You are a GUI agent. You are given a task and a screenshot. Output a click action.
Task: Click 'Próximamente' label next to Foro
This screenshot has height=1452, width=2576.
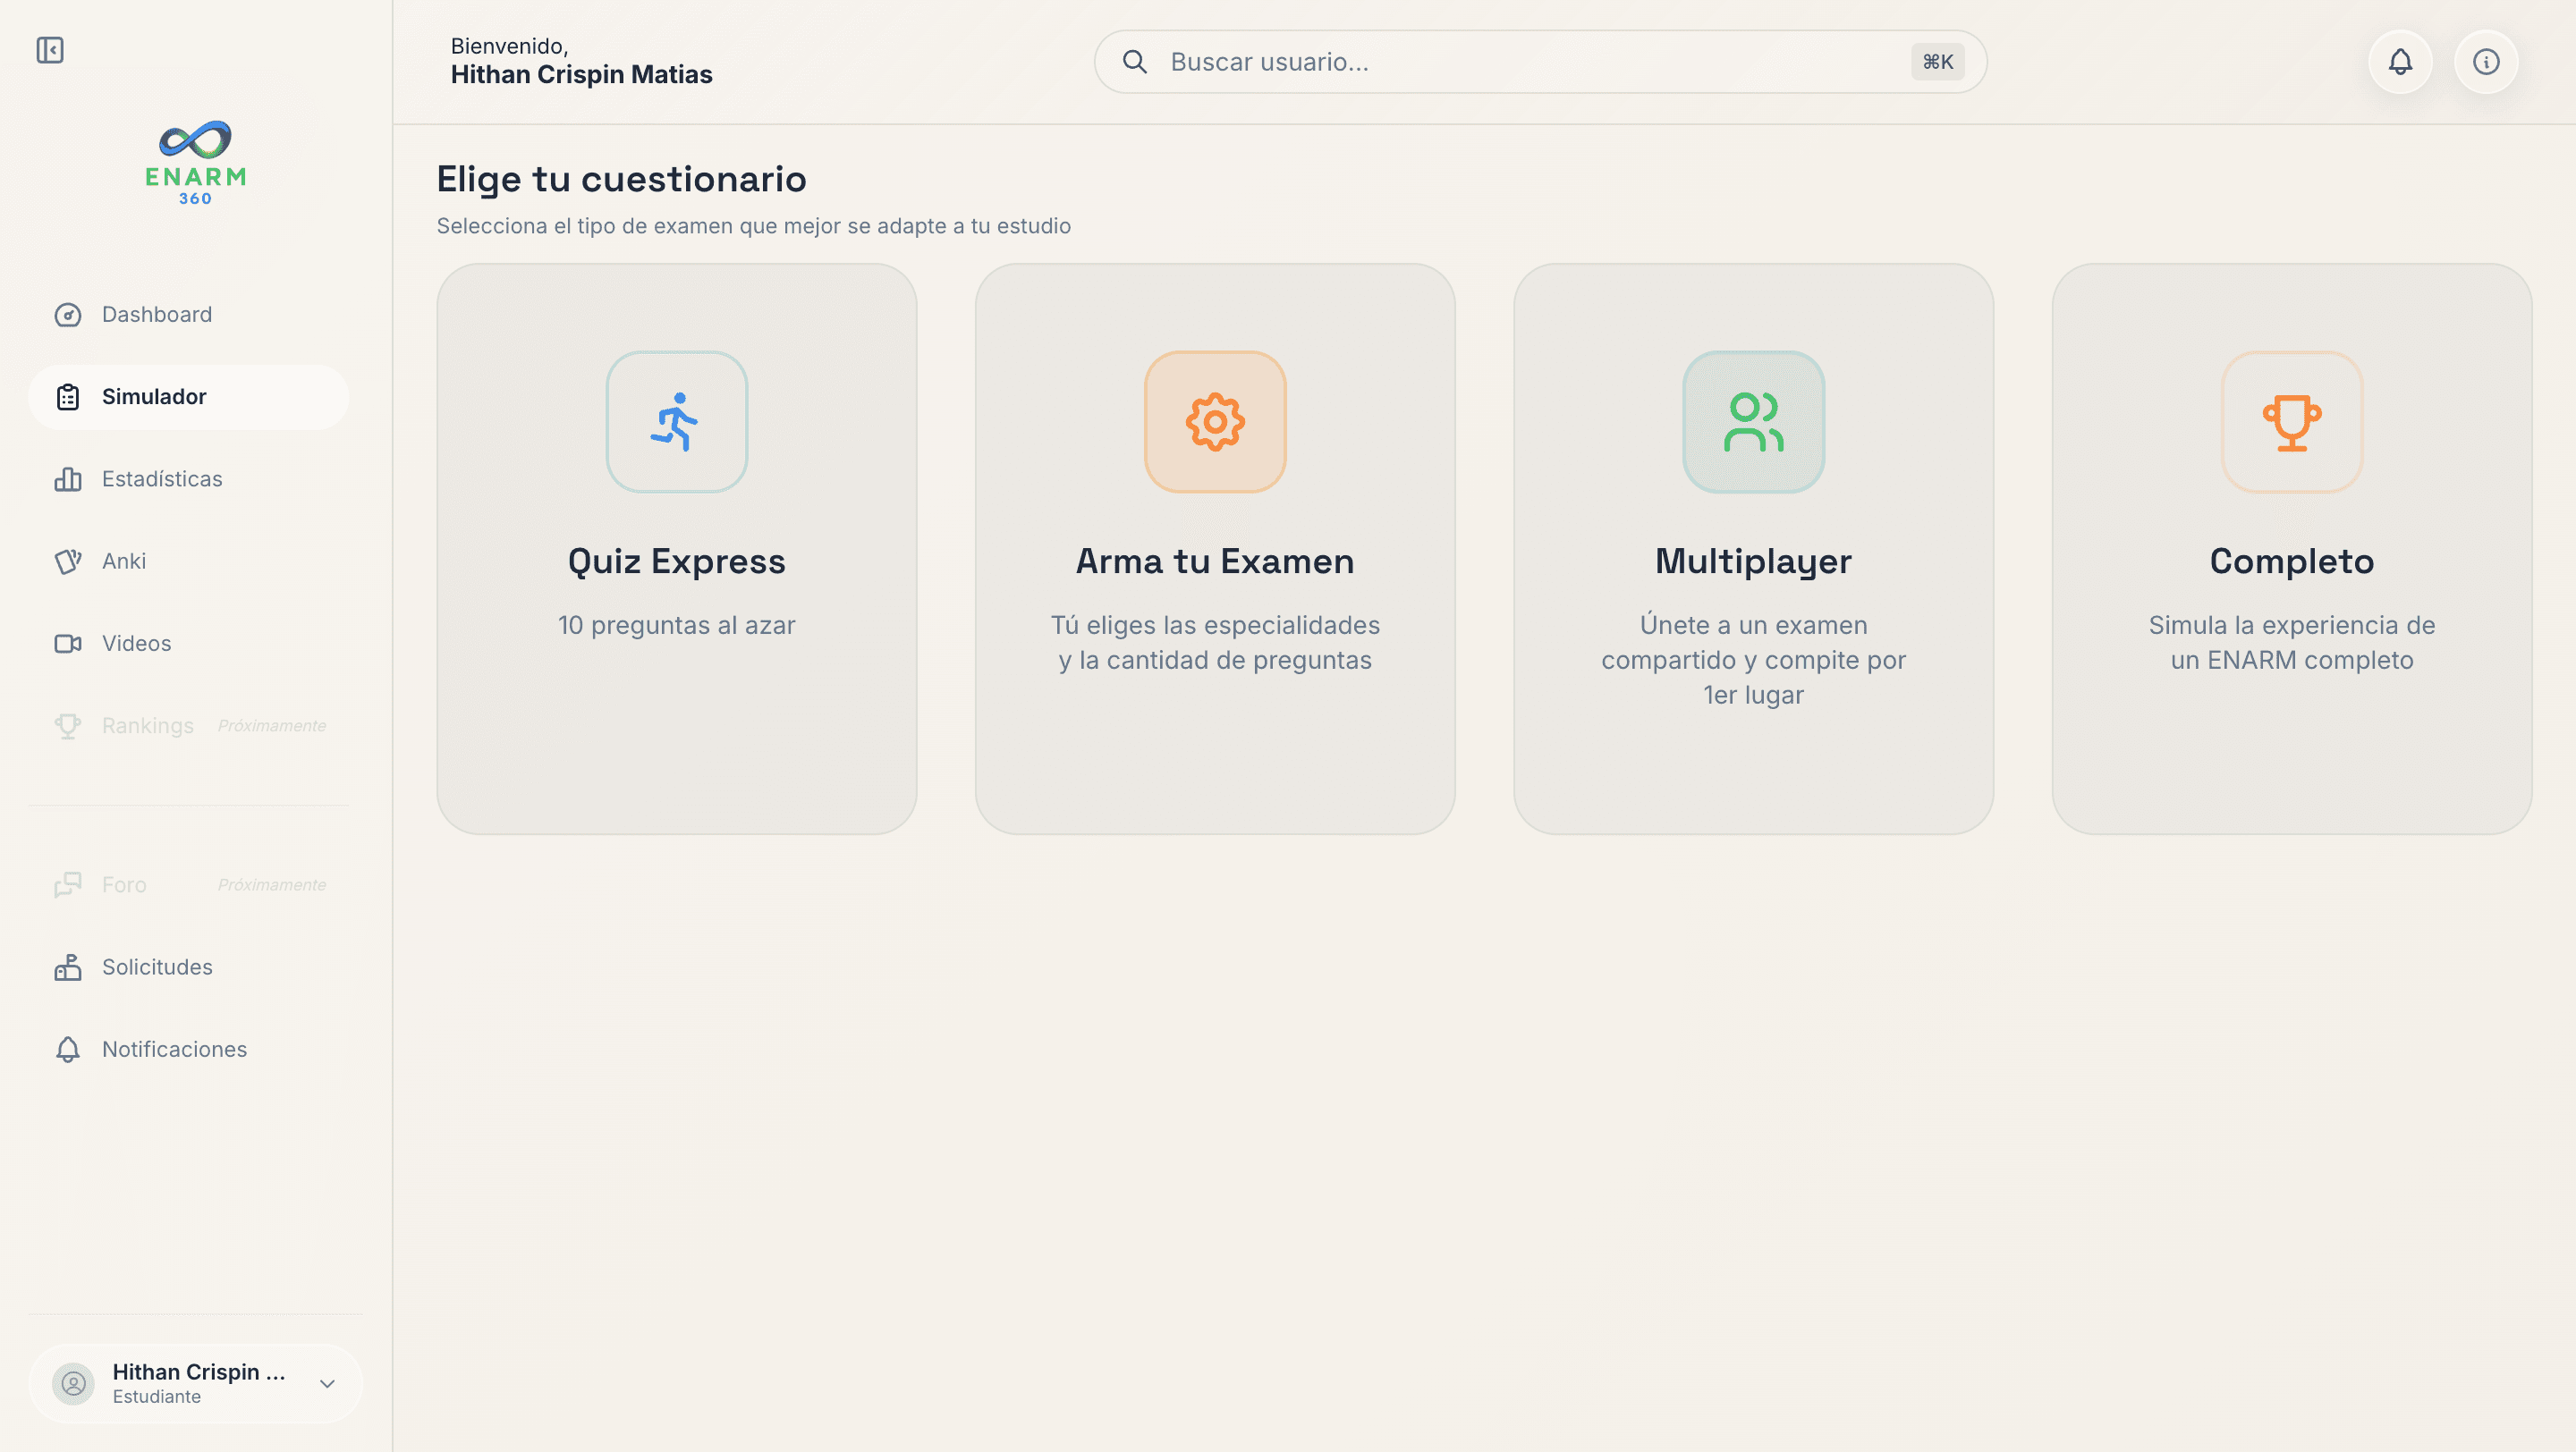(272, 884)
